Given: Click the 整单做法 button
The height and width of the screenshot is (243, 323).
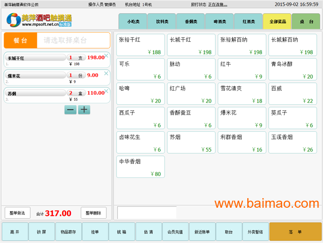Looking at the screenshot, I should point(18,213).
